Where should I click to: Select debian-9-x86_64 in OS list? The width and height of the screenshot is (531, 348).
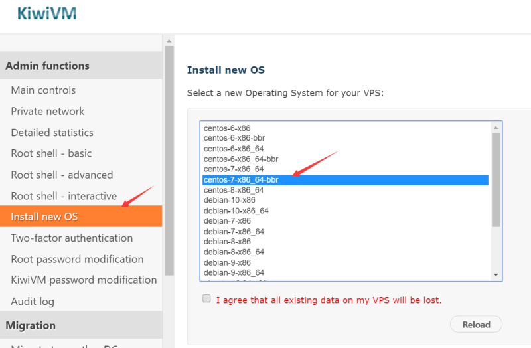tap(345, 273)
